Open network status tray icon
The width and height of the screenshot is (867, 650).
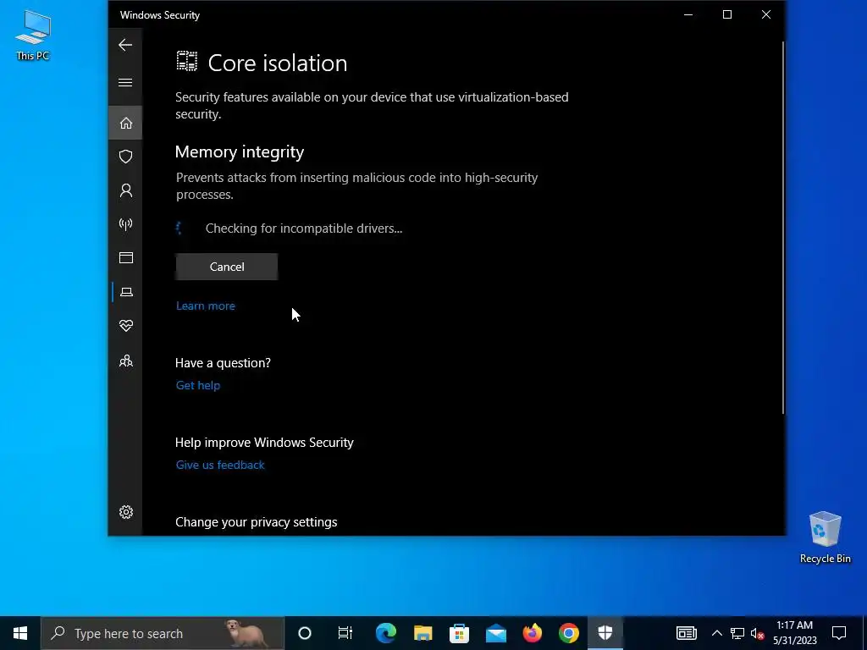(737, 633)
